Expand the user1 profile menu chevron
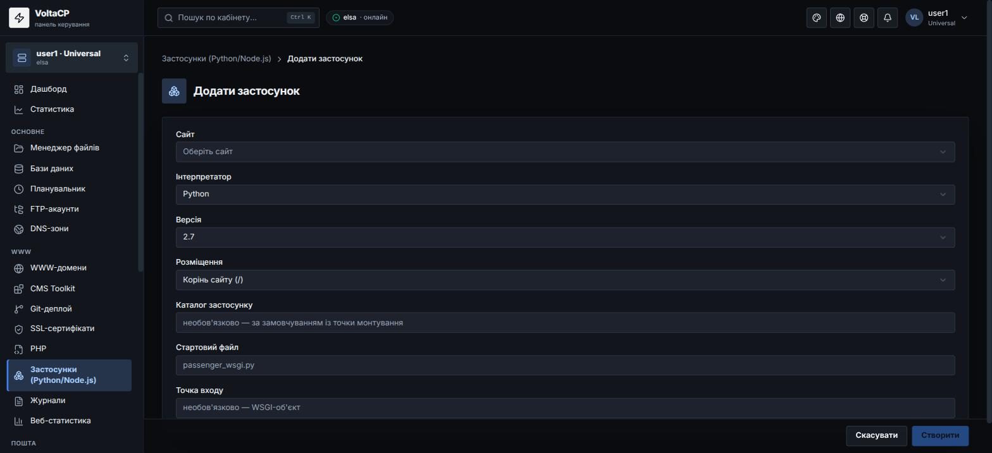The height and width of the screenshot is (453, 992). [x=964, y=18]
